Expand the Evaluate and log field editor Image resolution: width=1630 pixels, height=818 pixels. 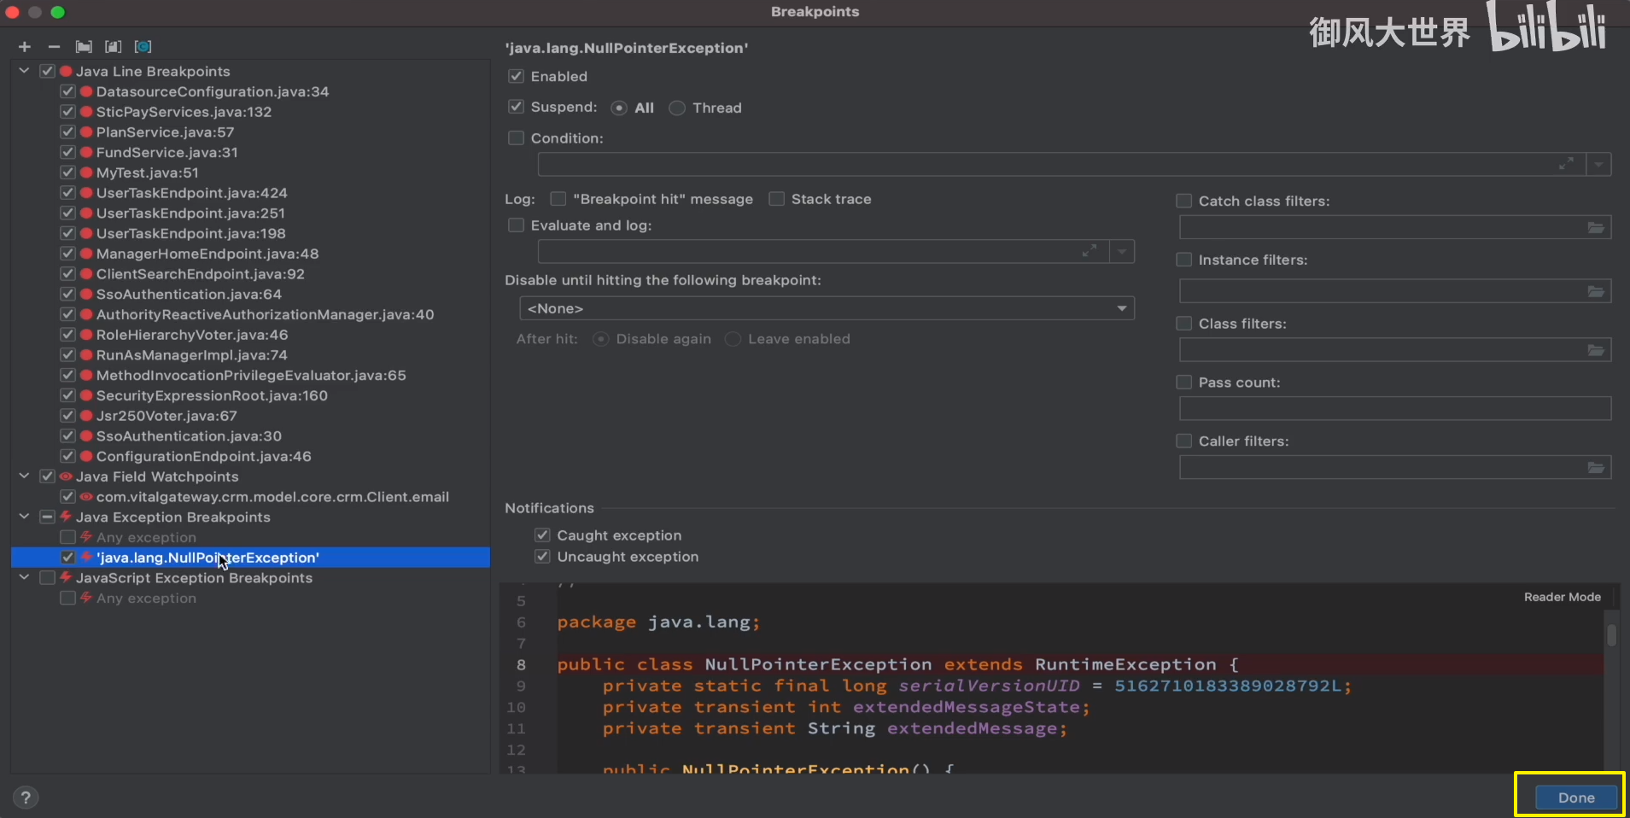tap(1090, 251)
